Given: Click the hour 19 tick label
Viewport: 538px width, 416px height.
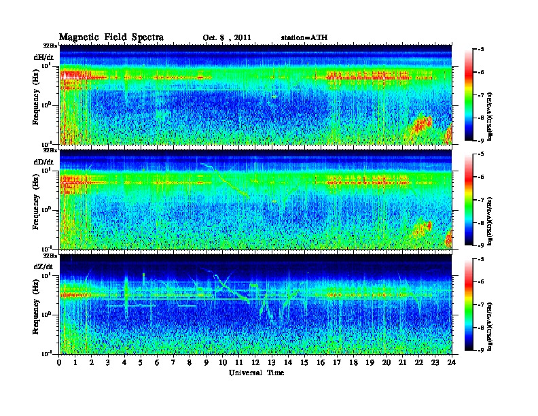Looking at the screenshot, I should (x=370, y=362).
